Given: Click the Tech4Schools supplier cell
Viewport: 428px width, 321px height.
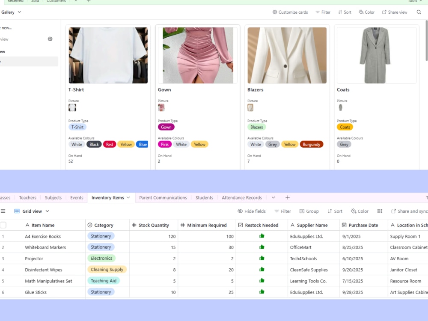Looking at the screenshot, I should (x=313, y=258).
